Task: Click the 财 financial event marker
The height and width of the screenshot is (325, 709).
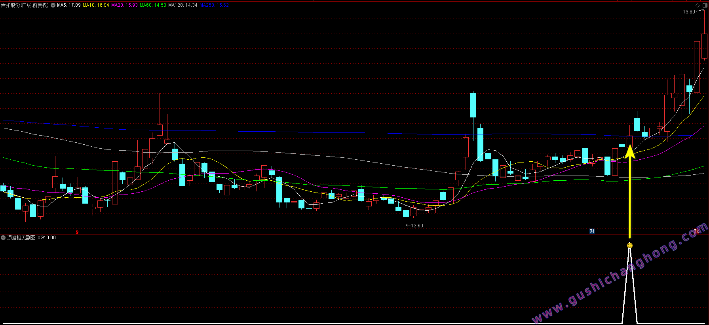Action: 592,231
